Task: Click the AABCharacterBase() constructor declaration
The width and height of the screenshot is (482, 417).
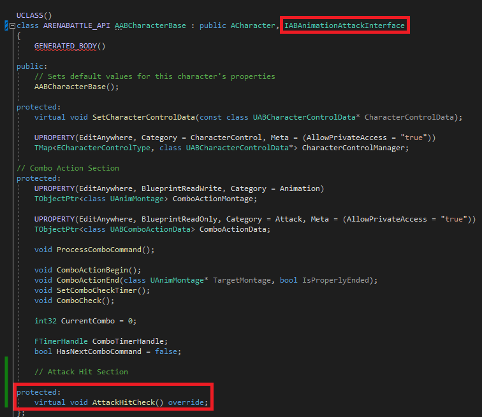Action: pos(77,87)
